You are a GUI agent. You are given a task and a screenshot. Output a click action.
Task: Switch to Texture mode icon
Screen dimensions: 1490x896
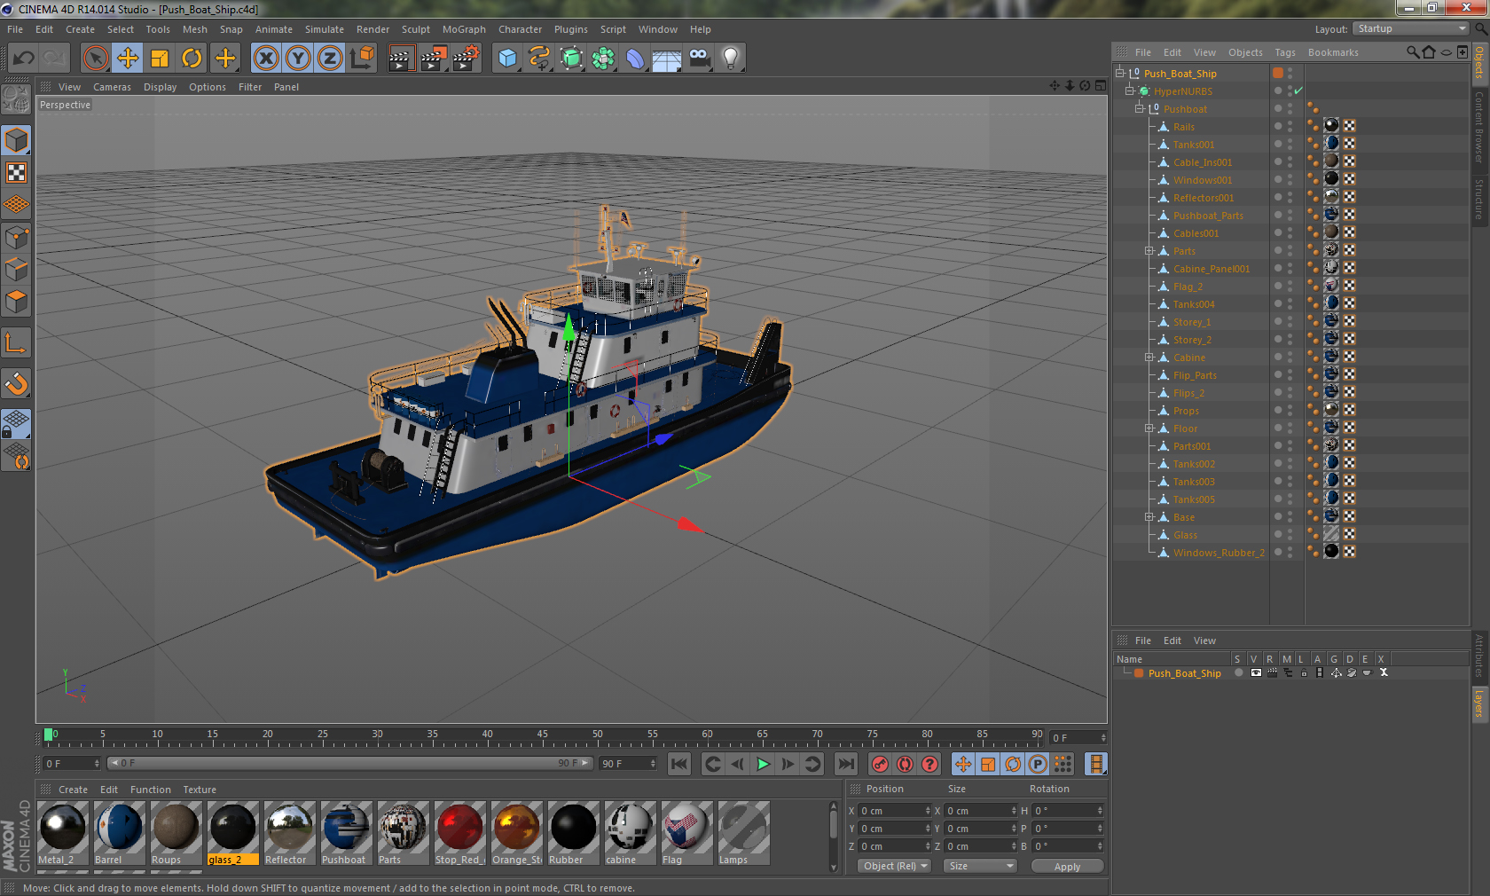click(x=17, y=172)
